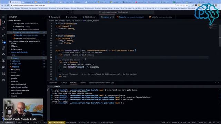The image size is (221, 124).
Task: Open notifications bell in status bar
Action: click(218, 122)
